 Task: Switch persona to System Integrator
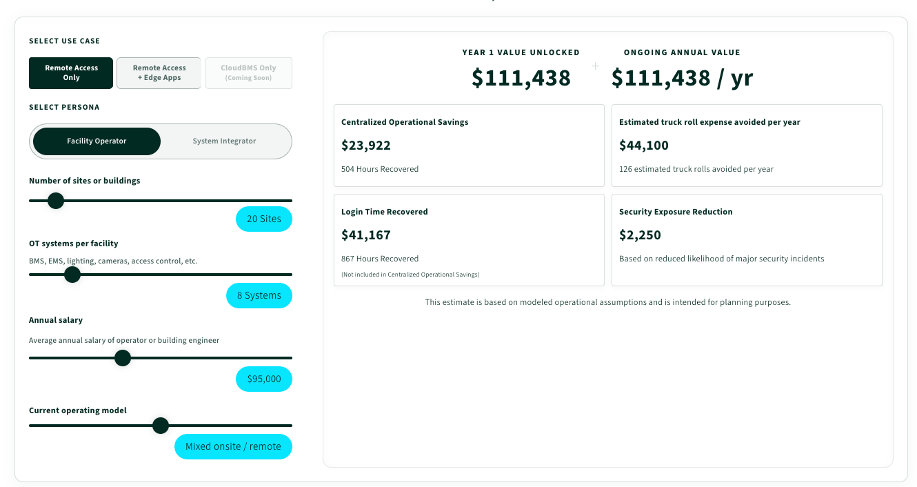tap(224, 141)
